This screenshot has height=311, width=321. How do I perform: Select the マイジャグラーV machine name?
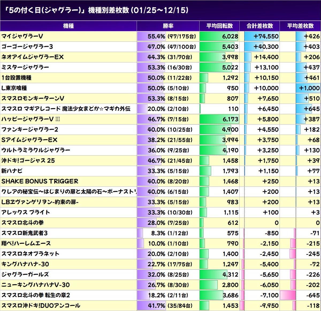click(22, 36)
